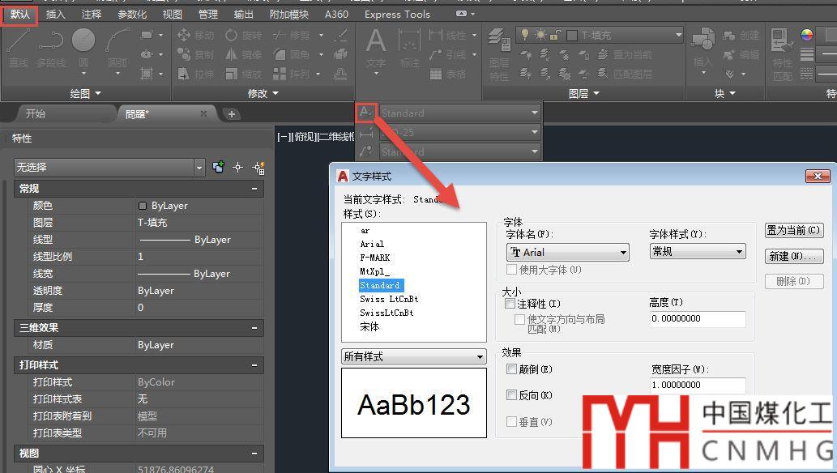This screenshot has height=473, width=837.
Task: Click the Mirror (镜像) tool icon
Action: (x=231, y=54)
